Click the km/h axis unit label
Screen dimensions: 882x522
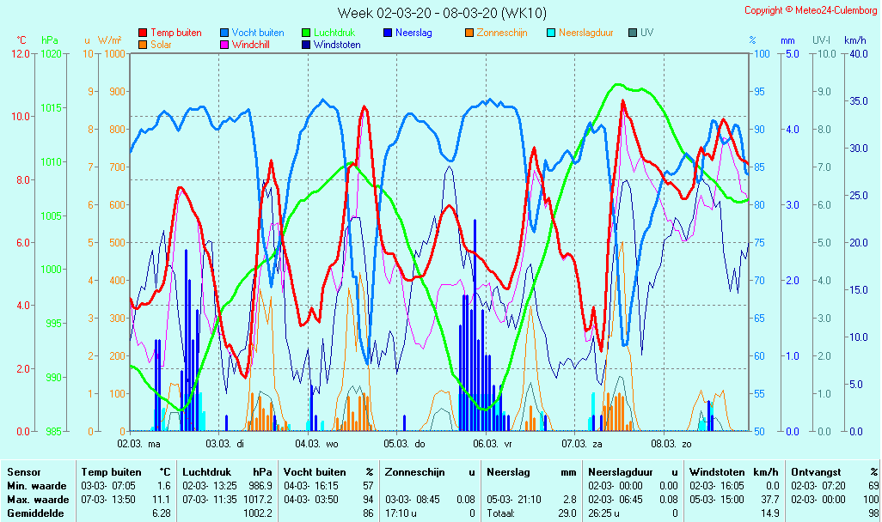coord(854,40)
